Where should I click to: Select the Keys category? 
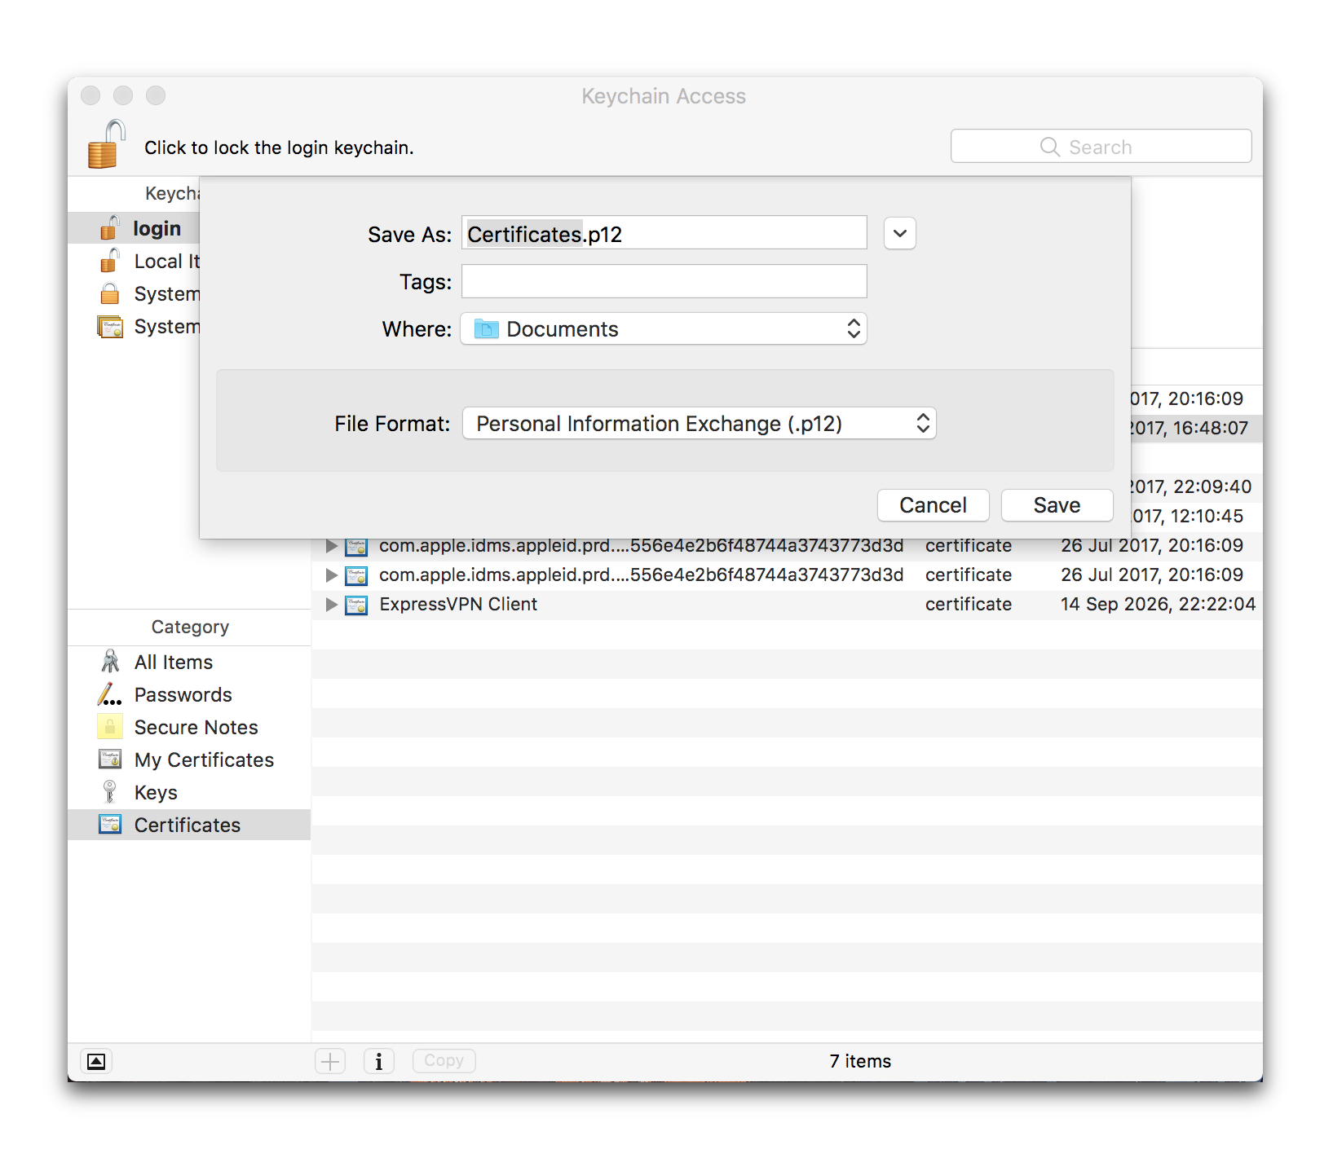point(155,793)
